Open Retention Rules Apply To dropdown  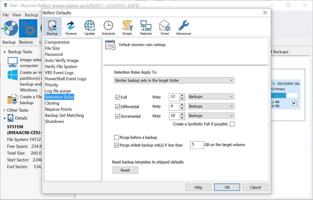174,81
